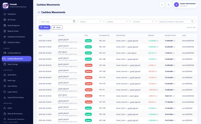Click the Roles & Permissions lock icon
Viewport: 201px width, 124px height.
[5, 114]
